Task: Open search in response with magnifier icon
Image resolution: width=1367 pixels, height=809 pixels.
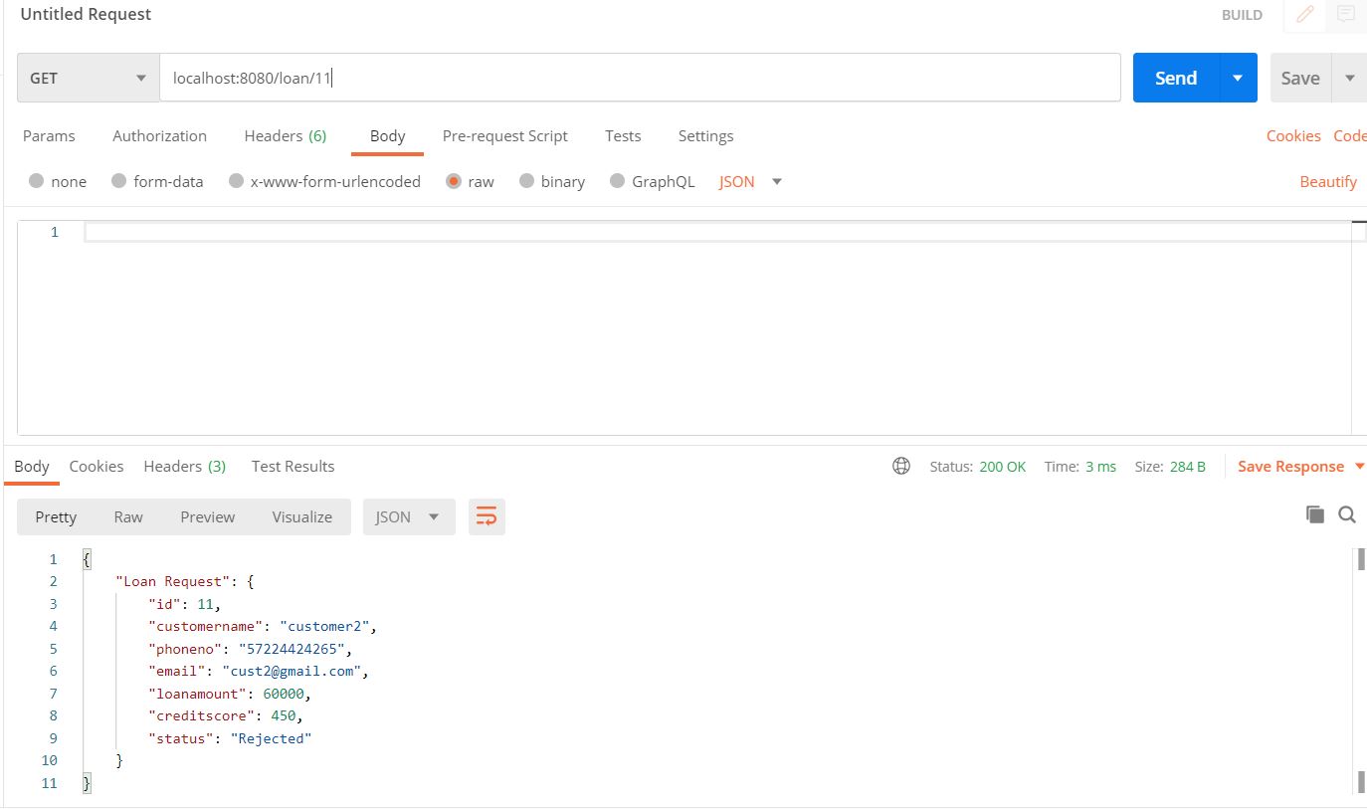Action: (x=1347, y=514)
